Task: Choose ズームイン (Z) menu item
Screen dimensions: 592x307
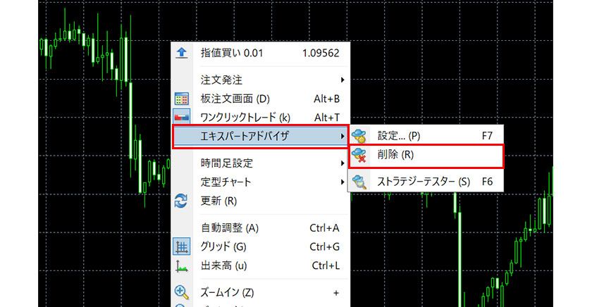Action: tap(261, 292)
